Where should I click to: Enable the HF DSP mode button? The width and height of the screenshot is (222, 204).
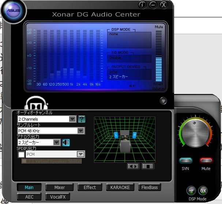coord(191,191)
